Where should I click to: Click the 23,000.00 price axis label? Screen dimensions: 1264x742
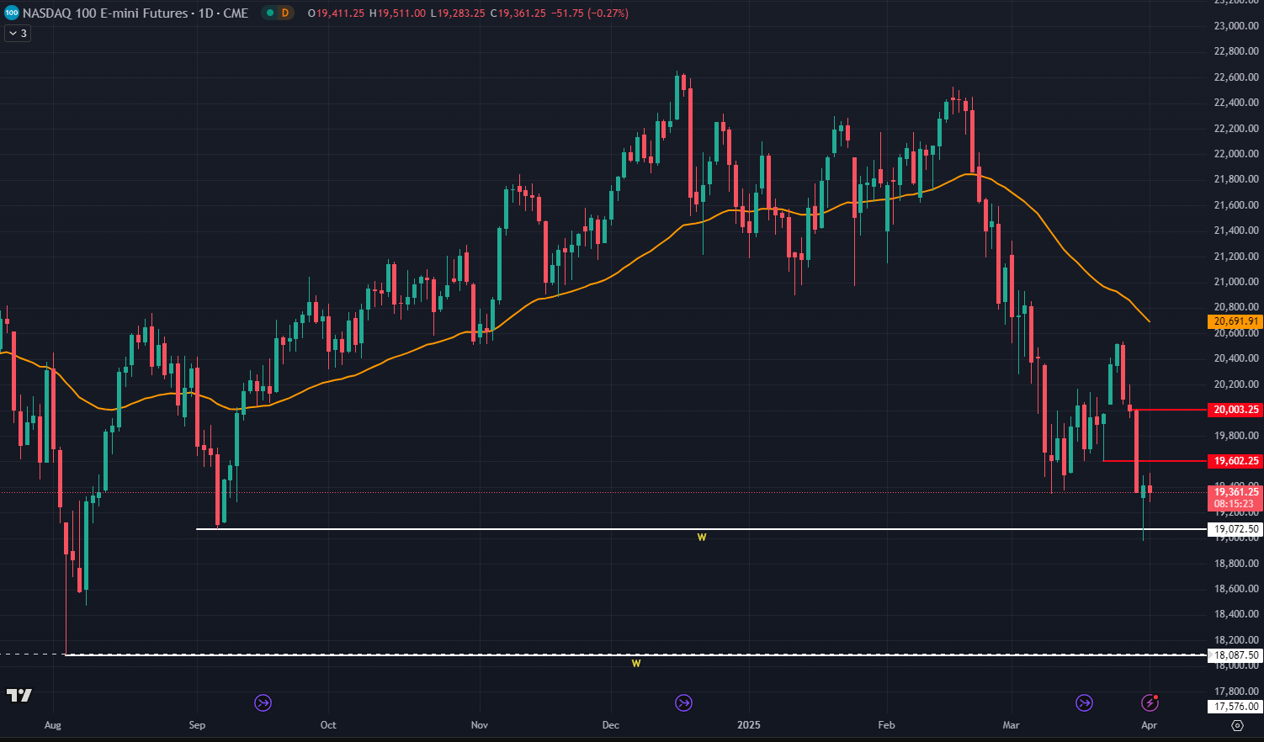pos(1236,26)
